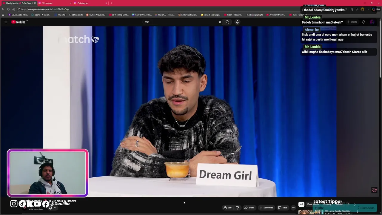Show more filter chips with right arrow
This screenshot has height=215, width=382.
pos(355,204)
